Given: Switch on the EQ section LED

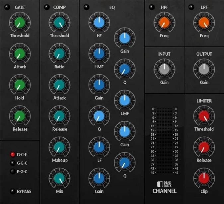Looking at the screenshot, I should tap(86, 7).
